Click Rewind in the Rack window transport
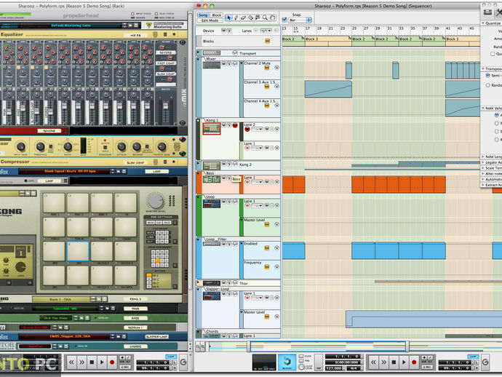The width and height of the screenshot is (502, 377). point(71,362)
